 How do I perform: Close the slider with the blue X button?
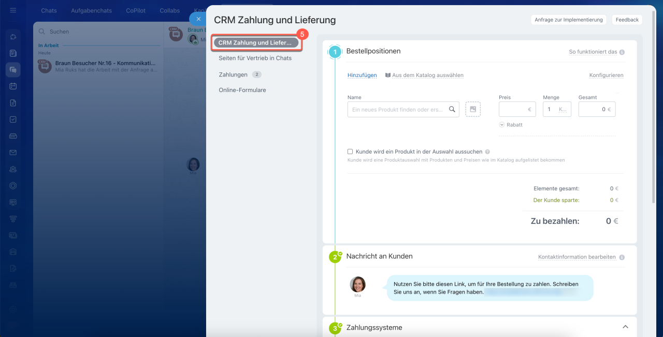(x=198, y=19)
